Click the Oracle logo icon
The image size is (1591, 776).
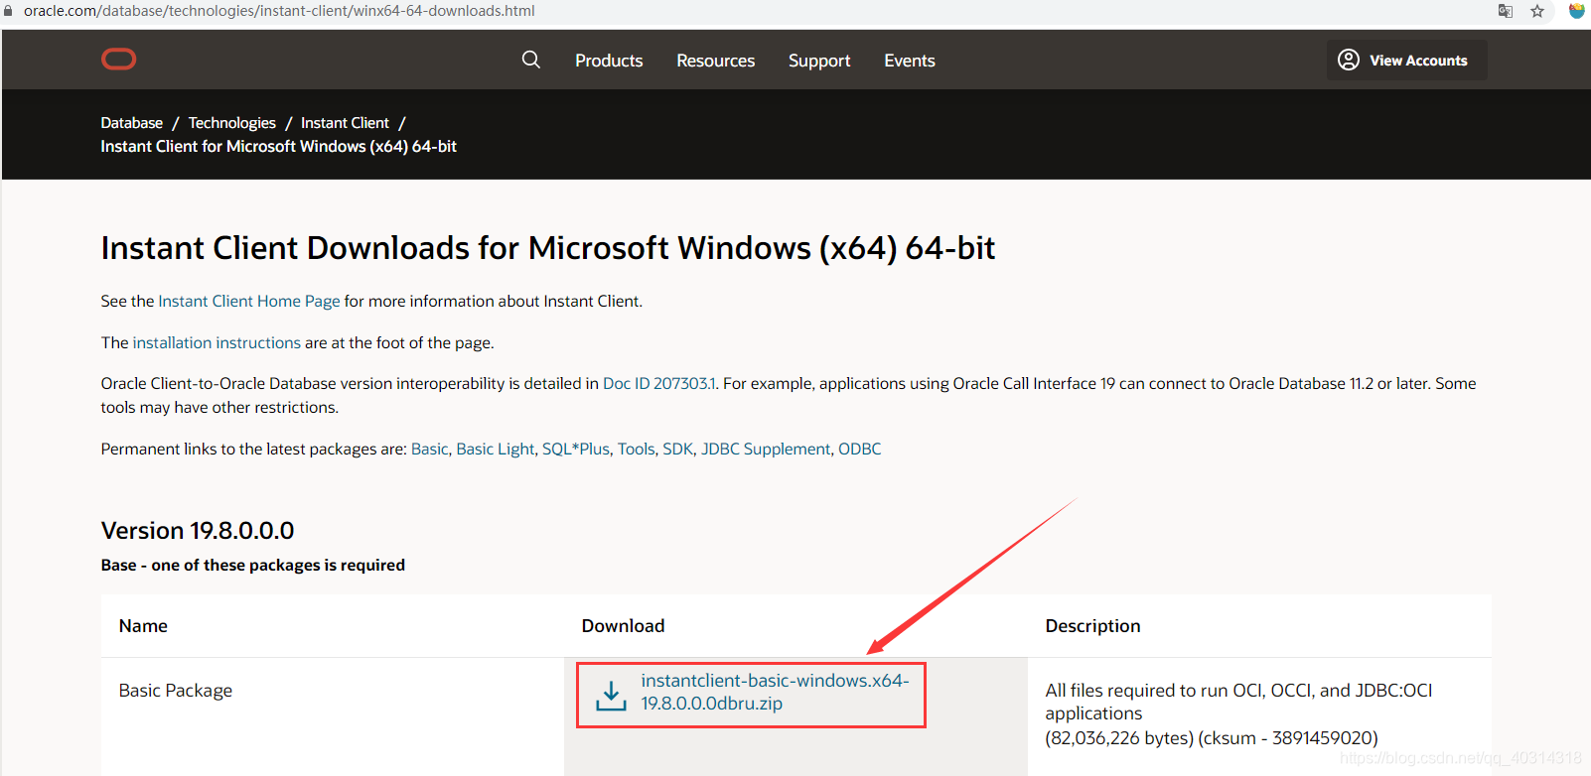[x=118, y=60]
